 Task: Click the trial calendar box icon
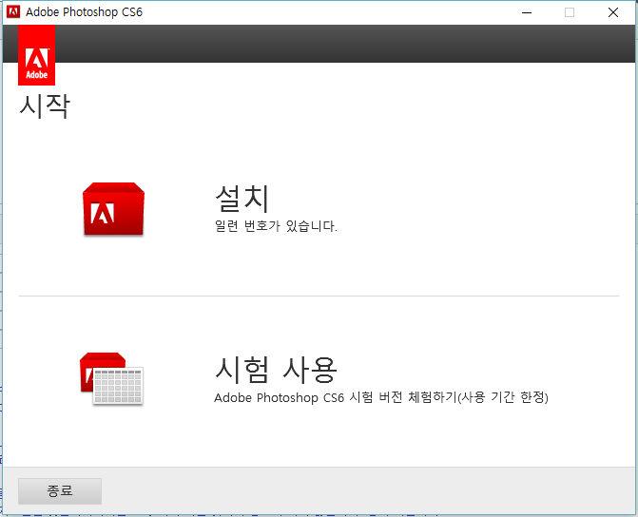[111, 378]
